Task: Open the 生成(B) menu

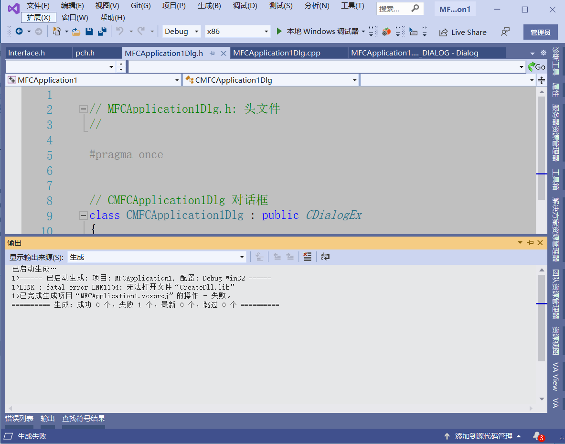Action: point(209,6)
